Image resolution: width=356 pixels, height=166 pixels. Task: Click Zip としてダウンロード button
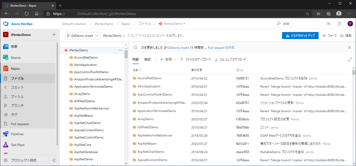point(230,59)
